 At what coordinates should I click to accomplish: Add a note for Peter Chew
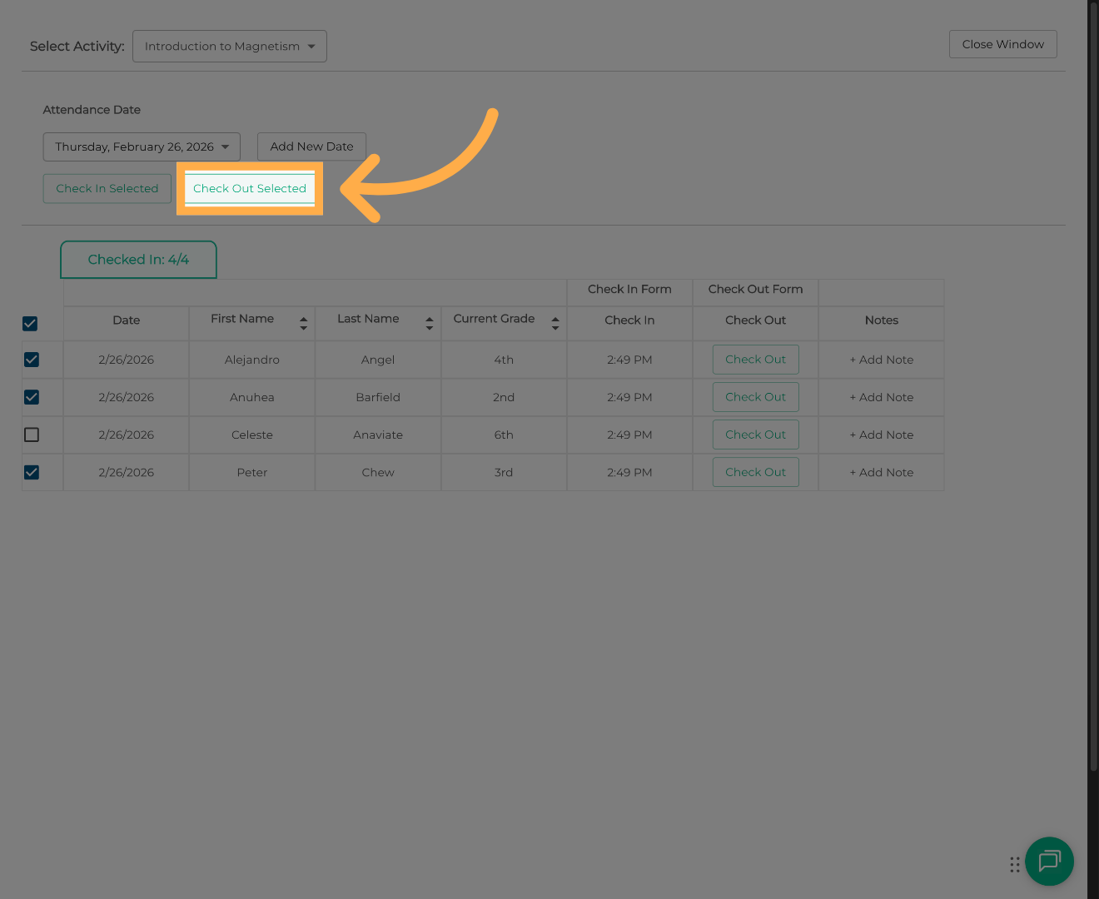coord(881,472)
